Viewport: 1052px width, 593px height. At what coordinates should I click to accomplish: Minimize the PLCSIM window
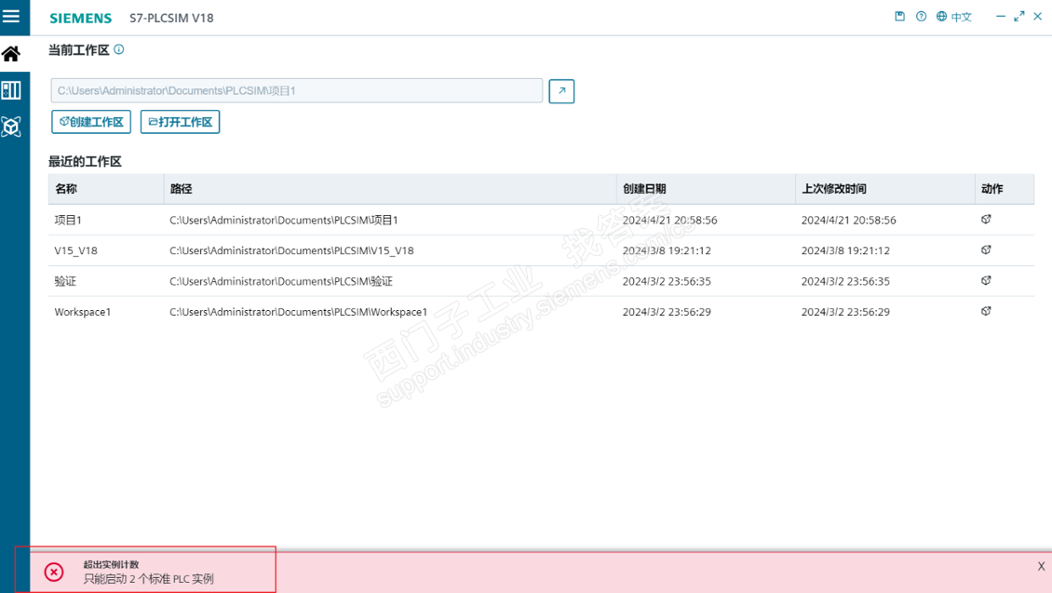pos(1001,16)
